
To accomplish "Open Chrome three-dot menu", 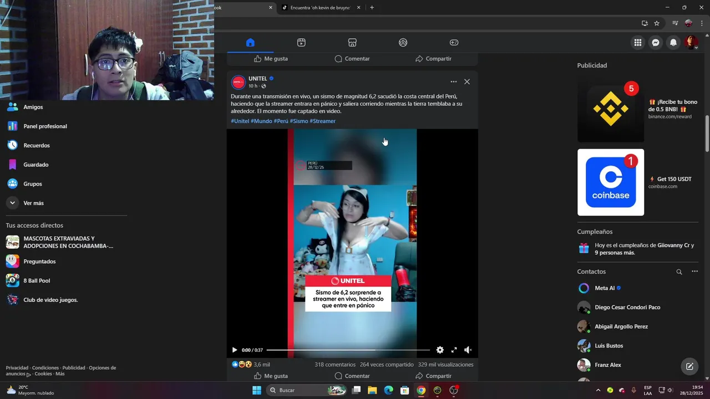I will click(702, 23).
